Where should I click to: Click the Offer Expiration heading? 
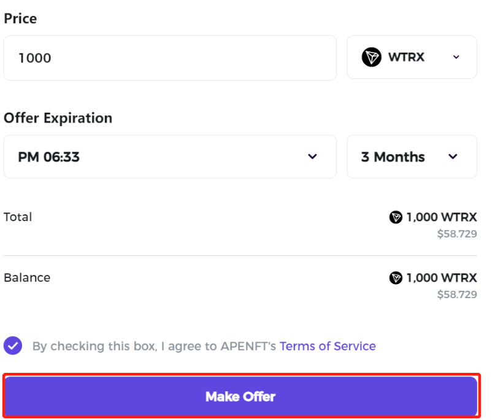point(58,118)
